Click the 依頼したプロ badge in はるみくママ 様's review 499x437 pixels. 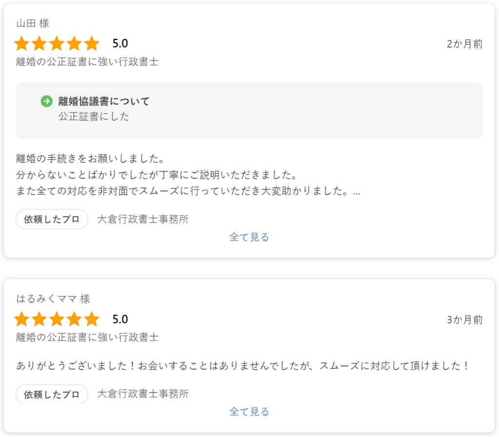coord(52,394)
